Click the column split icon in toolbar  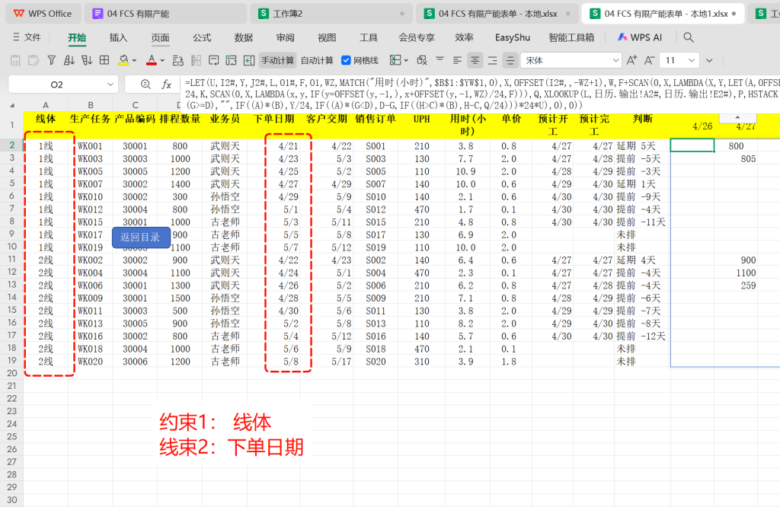[196, 61]
